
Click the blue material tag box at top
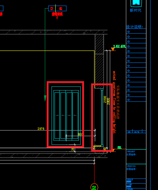(57, 9)
